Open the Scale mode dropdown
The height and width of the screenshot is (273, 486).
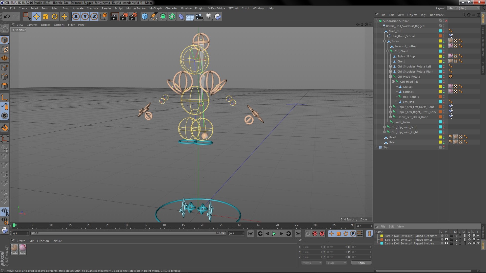pos(336,263)
